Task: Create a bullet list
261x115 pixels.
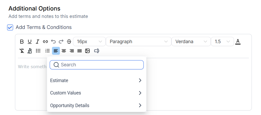Action: [x=38, y=51]
